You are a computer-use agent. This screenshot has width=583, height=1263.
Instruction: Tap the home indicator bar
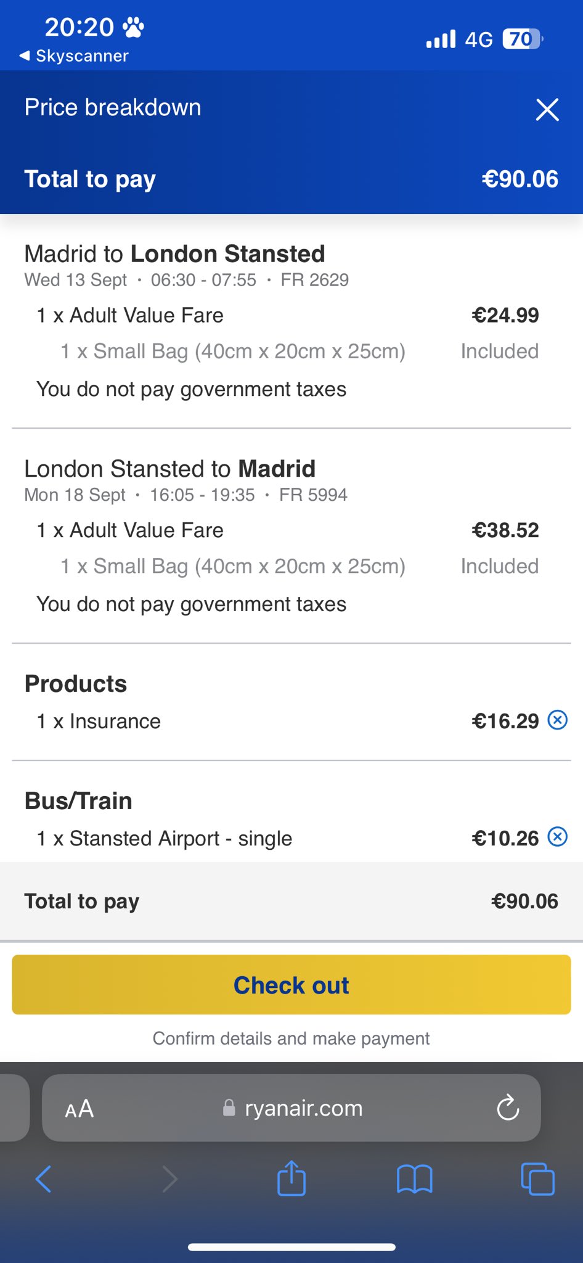click(291, 1247)
